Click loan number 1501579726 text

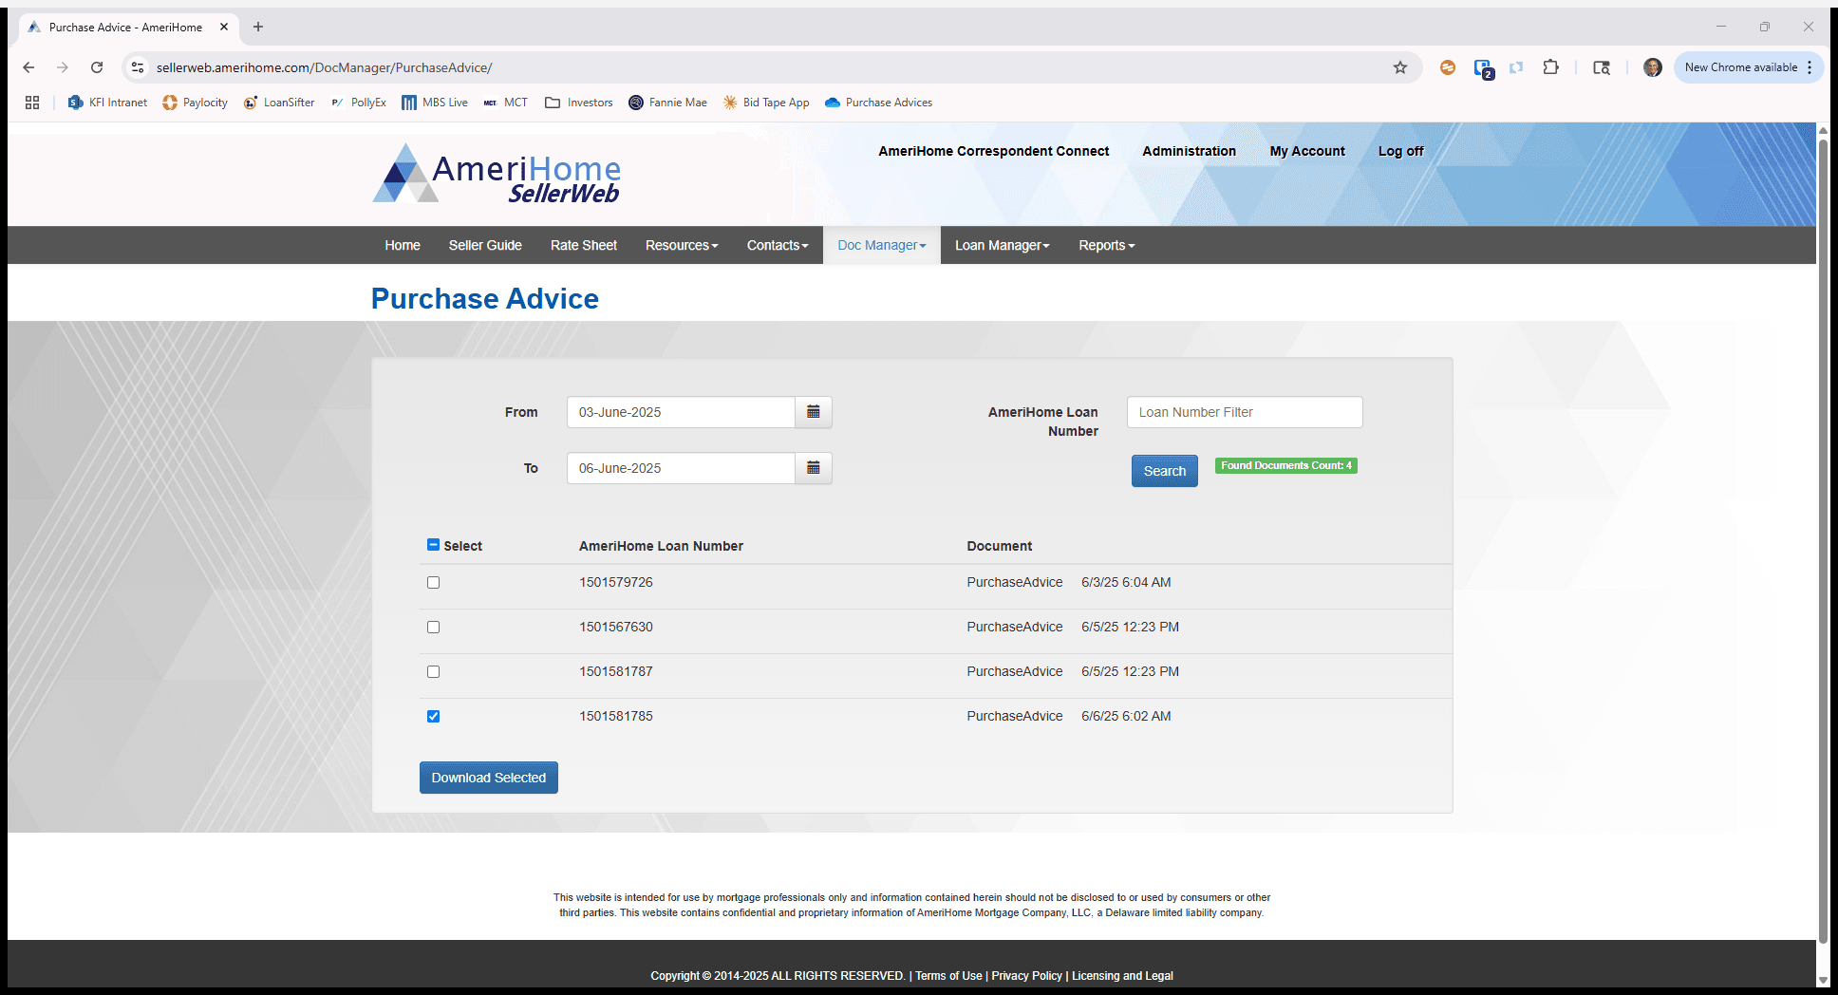click(616, 582)
